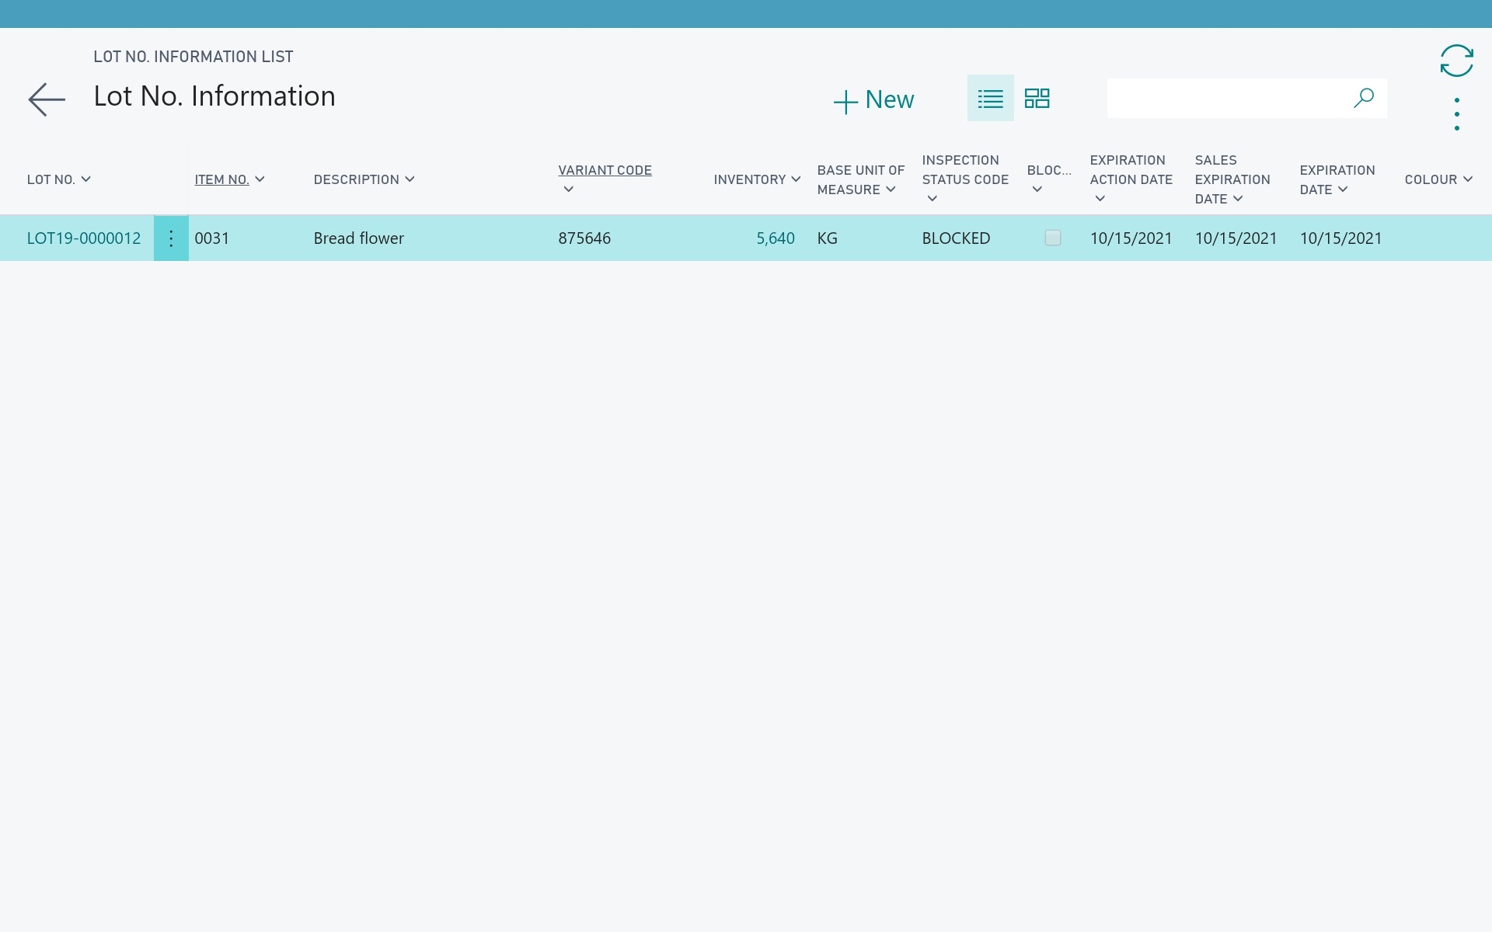Viewport: 1492px width, 932px height.
Task: Expand the Description column dropdown
Action: [x=410, y=179]
